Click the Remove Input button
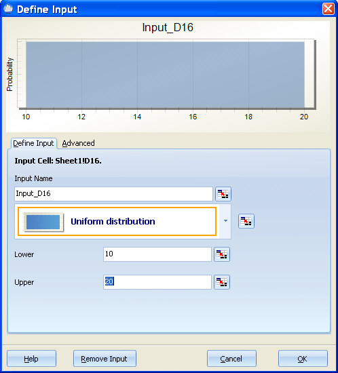This screenshot has height=373, width=338. 105,359
